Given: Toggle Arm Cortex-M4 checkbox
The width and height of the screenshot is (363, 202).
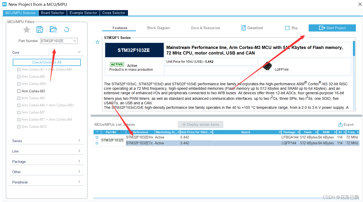Looking at the screenshot, I should (x=19, y=98).
